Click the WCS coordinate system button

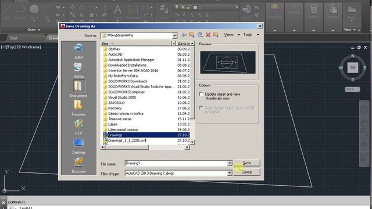point(352,89)
